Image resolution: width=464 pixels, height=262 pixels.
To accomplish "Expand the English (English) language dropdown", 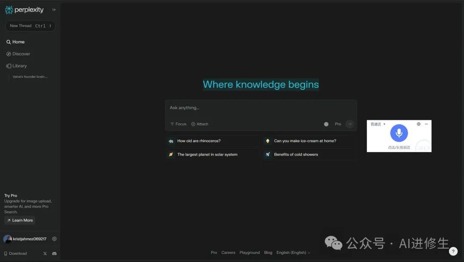I will 293,253.
